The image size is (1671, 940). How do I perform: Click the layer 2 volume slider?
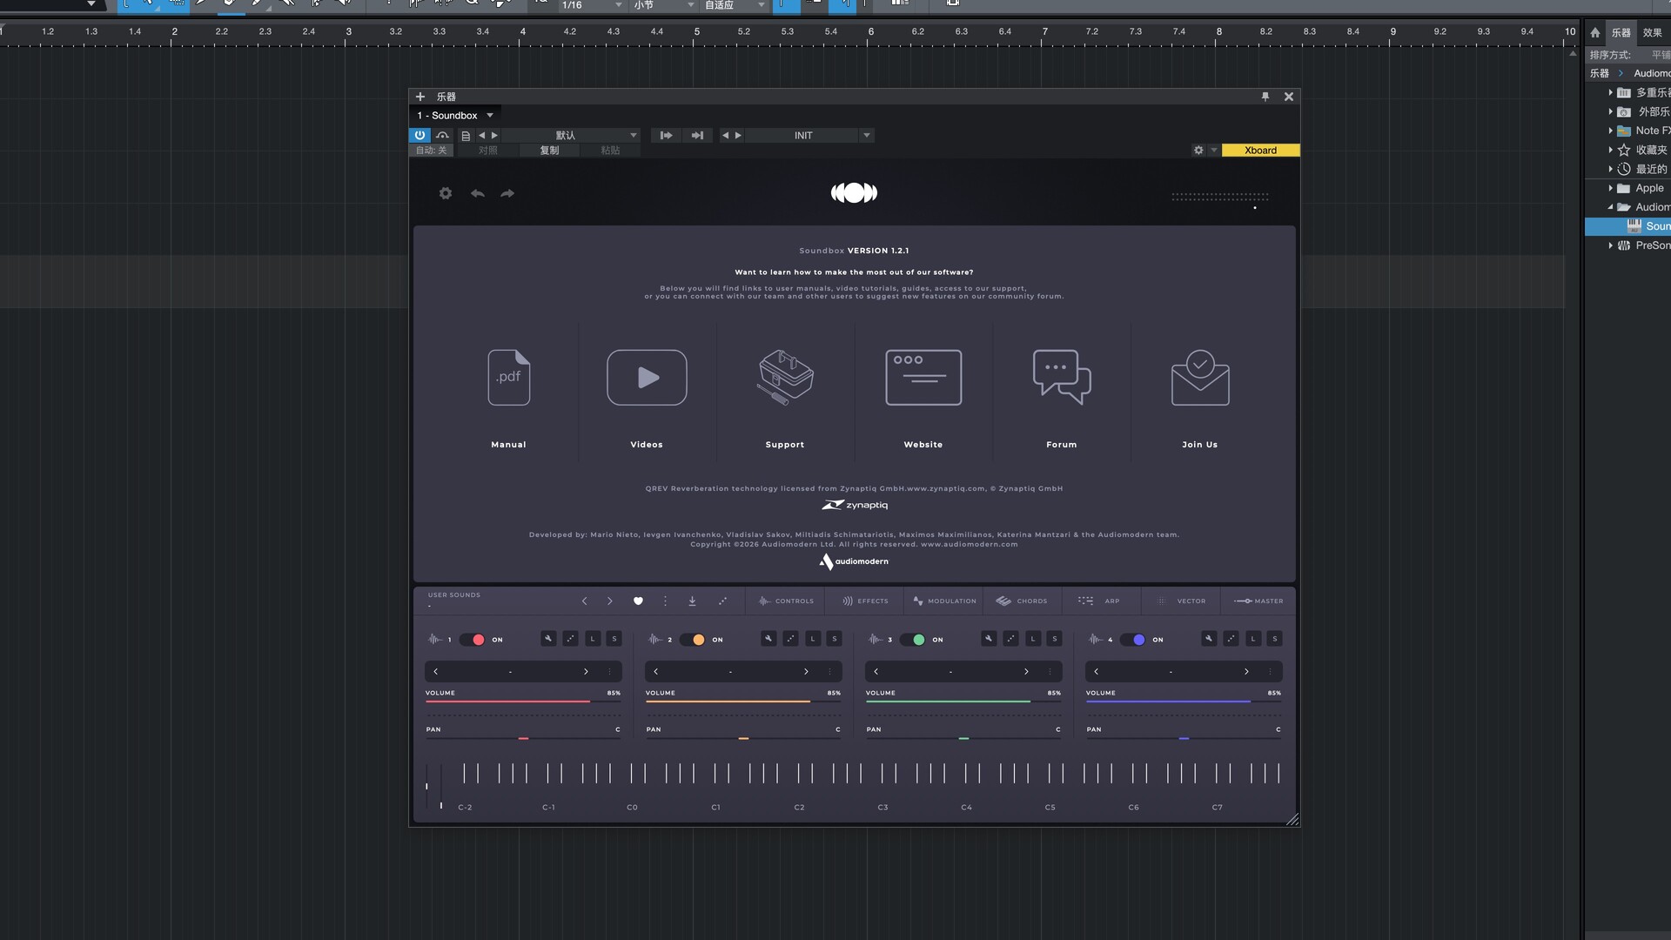[742, 701]
